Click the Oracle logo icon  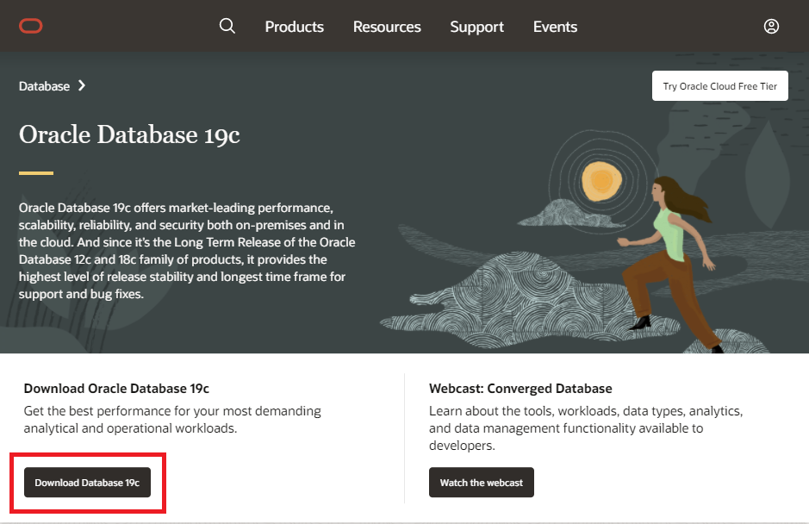(x=31, y=26)
